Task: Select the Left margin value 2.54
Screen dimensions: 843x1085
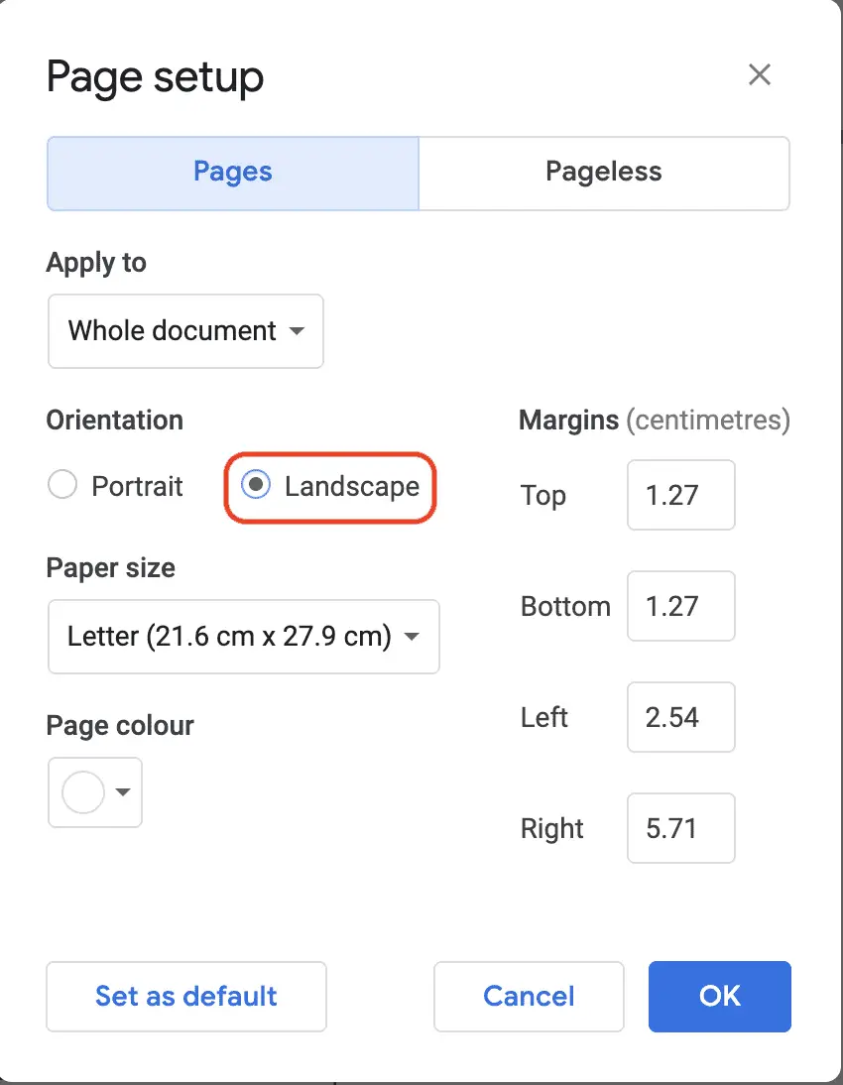Action: click(x=680, y=717)
